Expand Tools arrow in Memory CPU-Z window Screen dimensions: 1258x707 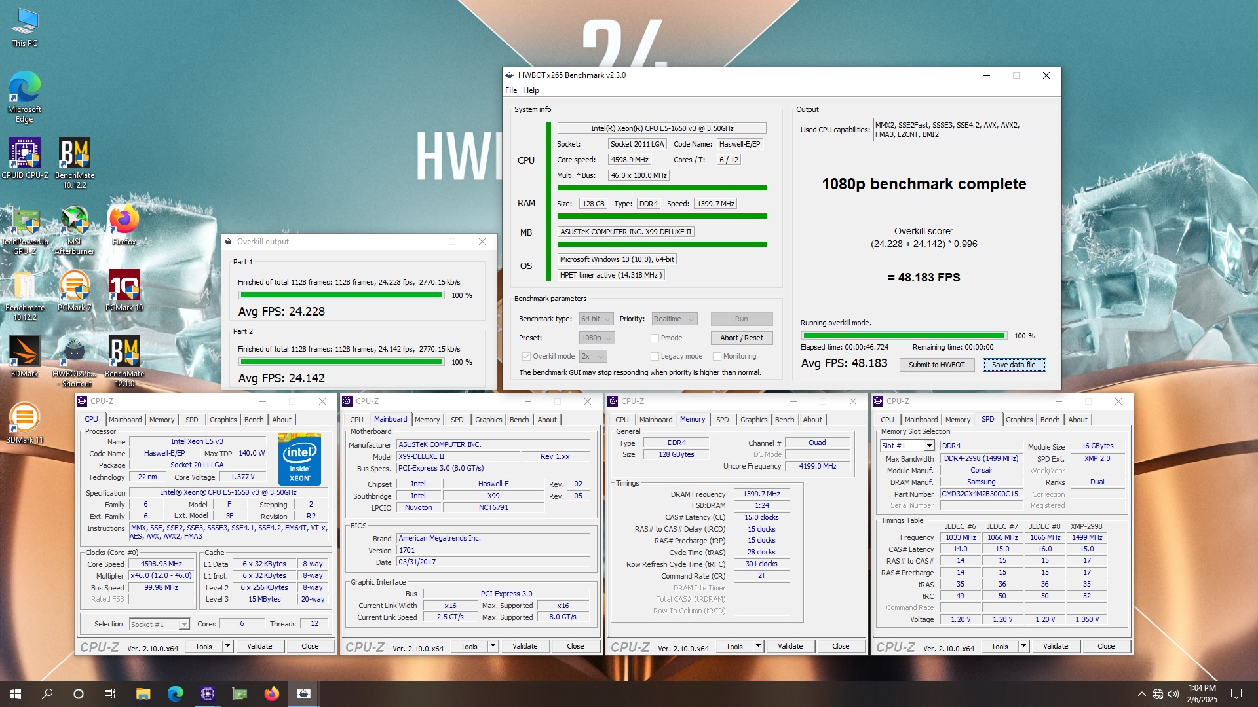point(758,646)
